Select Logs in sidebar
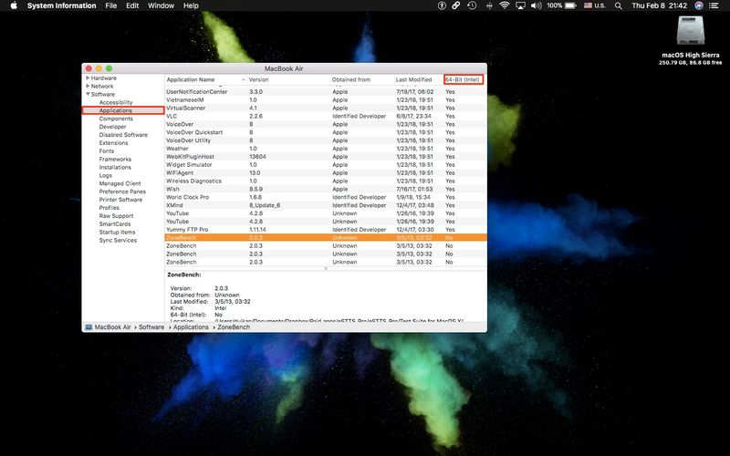The image size is (730, 456). pos(105,175)
